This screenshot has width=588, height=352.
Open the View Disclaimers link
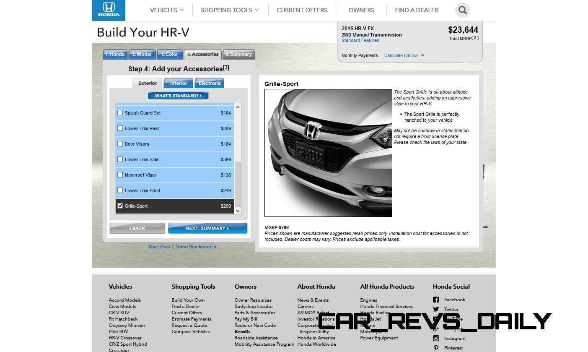[x=196, y=247]
